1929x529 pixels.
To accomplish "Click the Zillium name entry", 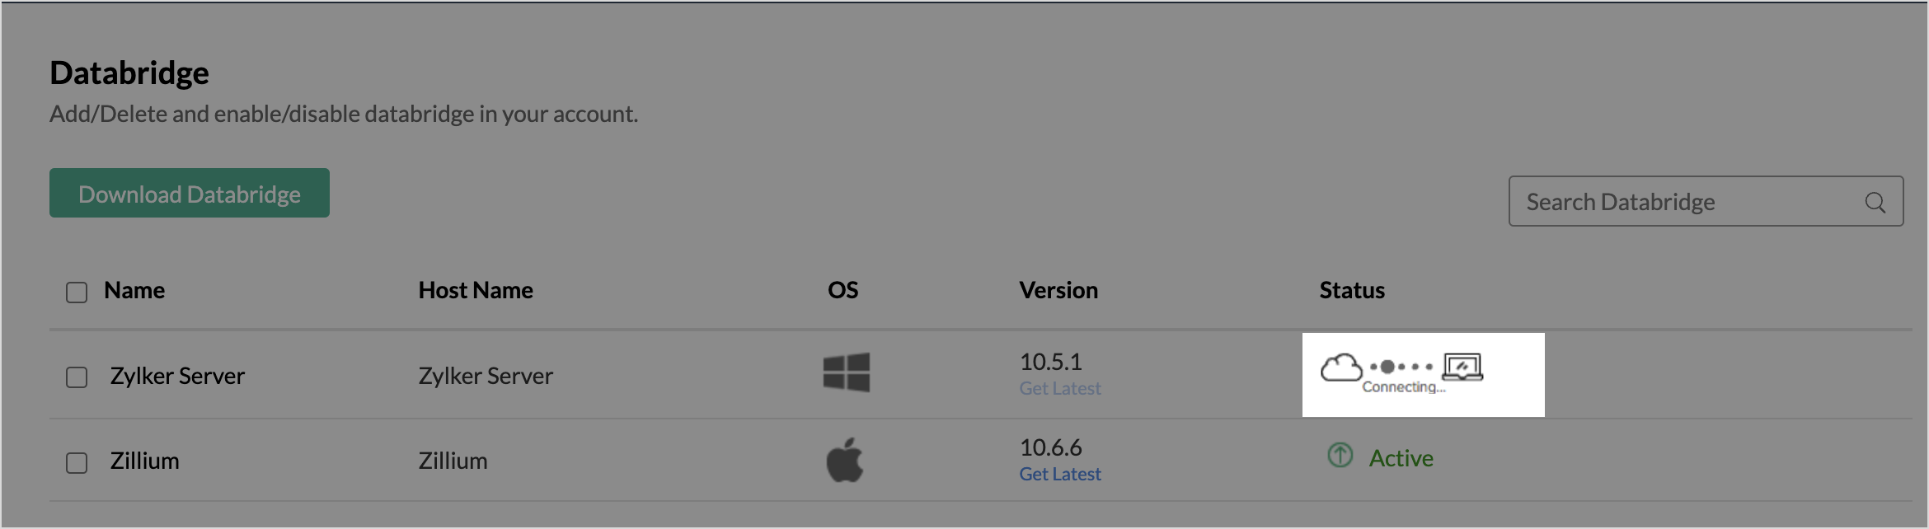I will (144, 461).
